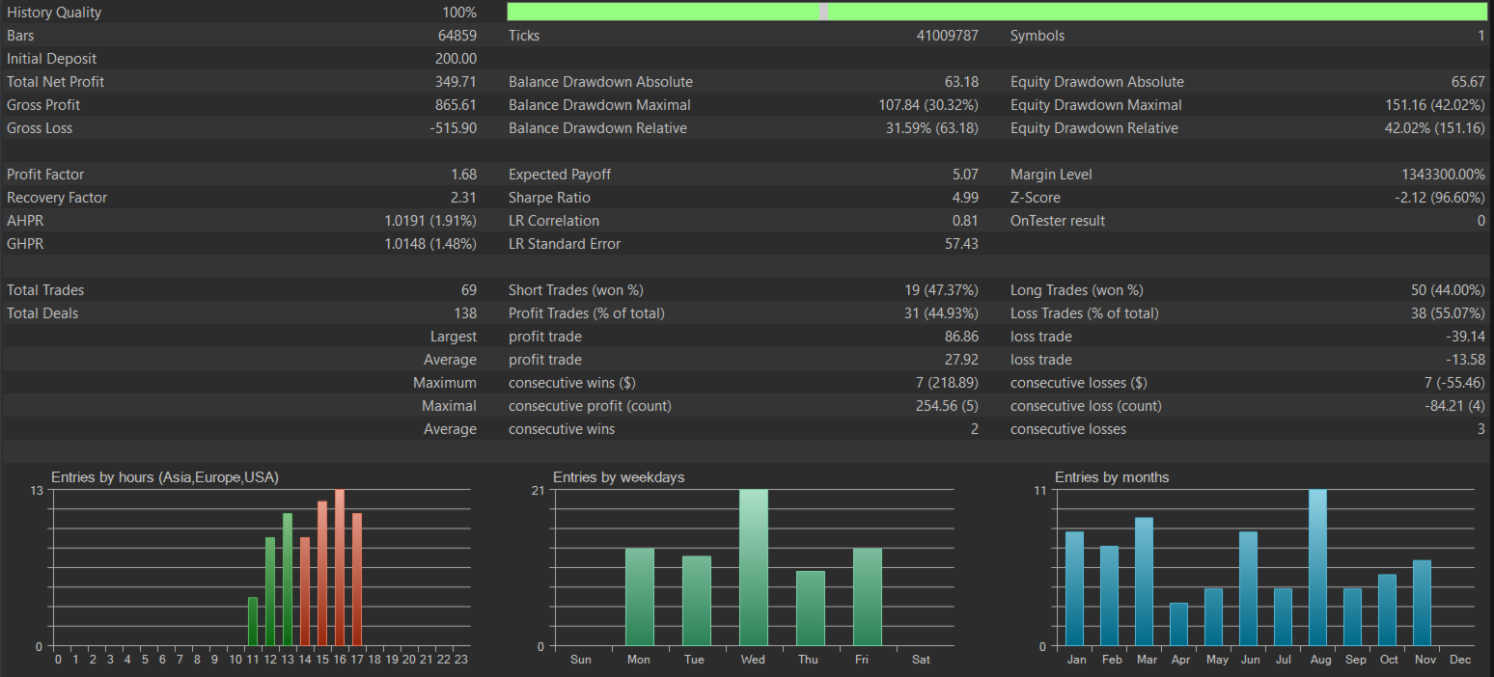Click the green History Quality progress bar
Viewport: 1494px width, 677px height.
(x=997, y=12)
